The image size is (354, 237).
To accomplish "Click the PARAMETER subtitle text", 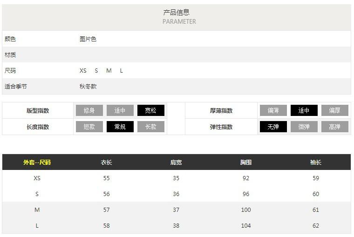I will pos(179,22).
